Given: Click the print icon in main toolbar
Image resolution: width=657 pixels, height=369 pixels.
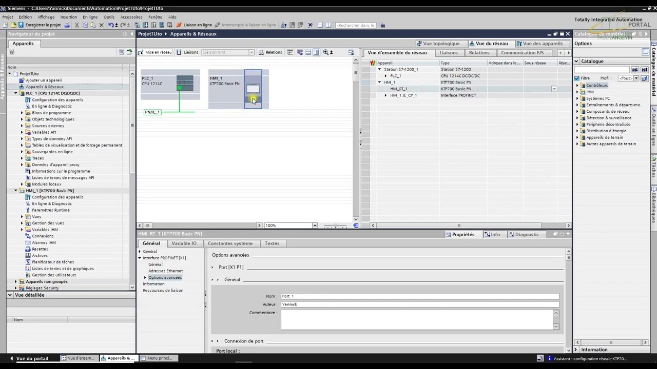Looking at the screenshot, I should point(67,25).
